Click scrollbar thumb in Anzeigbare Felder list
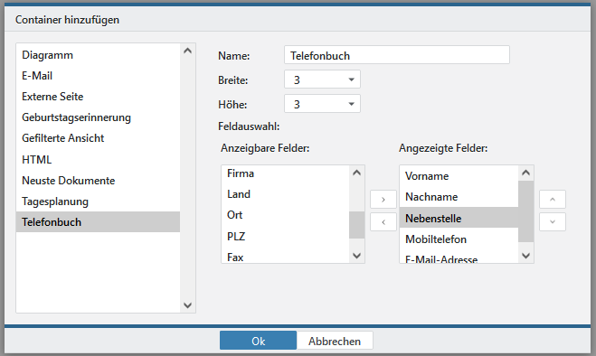 [356, 225]
